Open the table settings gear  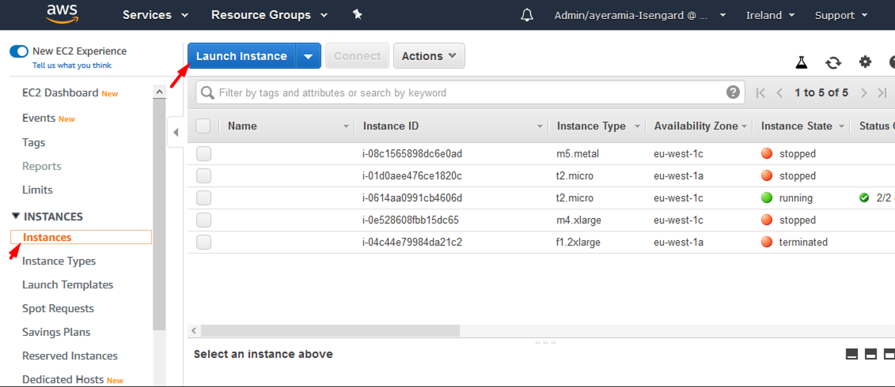coord(865,62)
